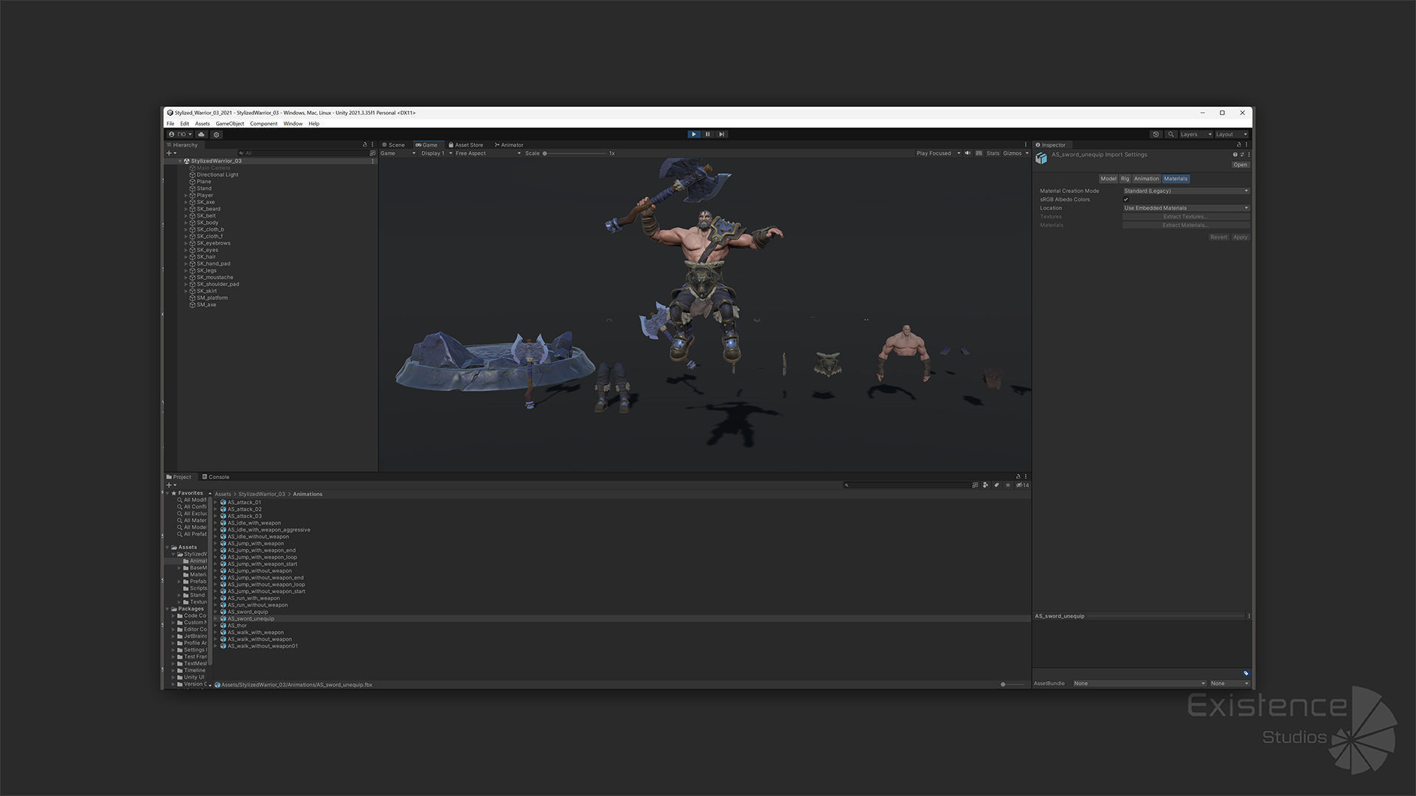This screenshot has width=1416, height=796.
Task: Start Play mode with the Play button
Action: pyautogui.click(x=694, y=134)
